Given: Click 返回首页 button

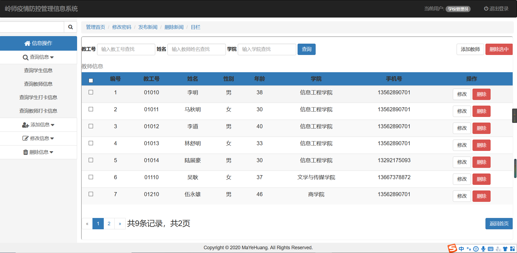Looking at the screenshot, I should [x=499, y=224].
